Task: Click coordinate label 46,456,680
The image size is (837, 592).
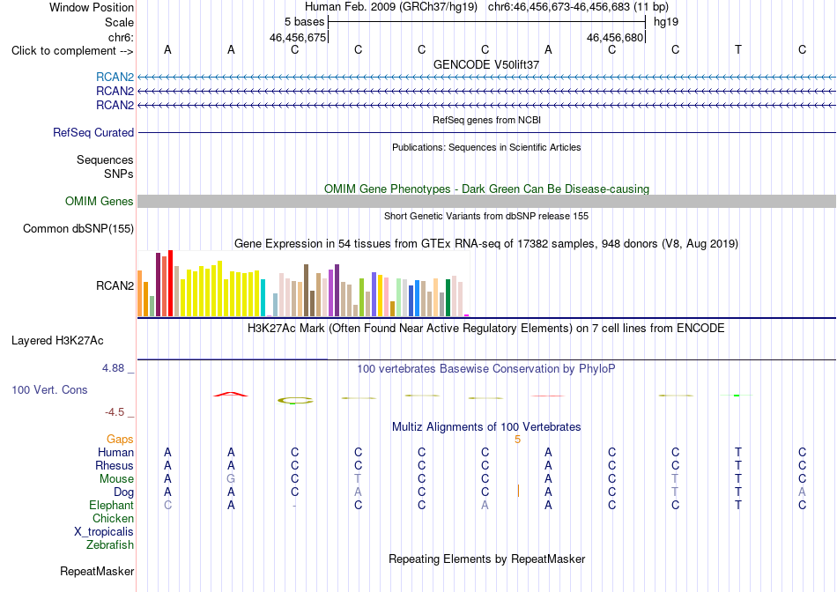Action: [614, 37]
